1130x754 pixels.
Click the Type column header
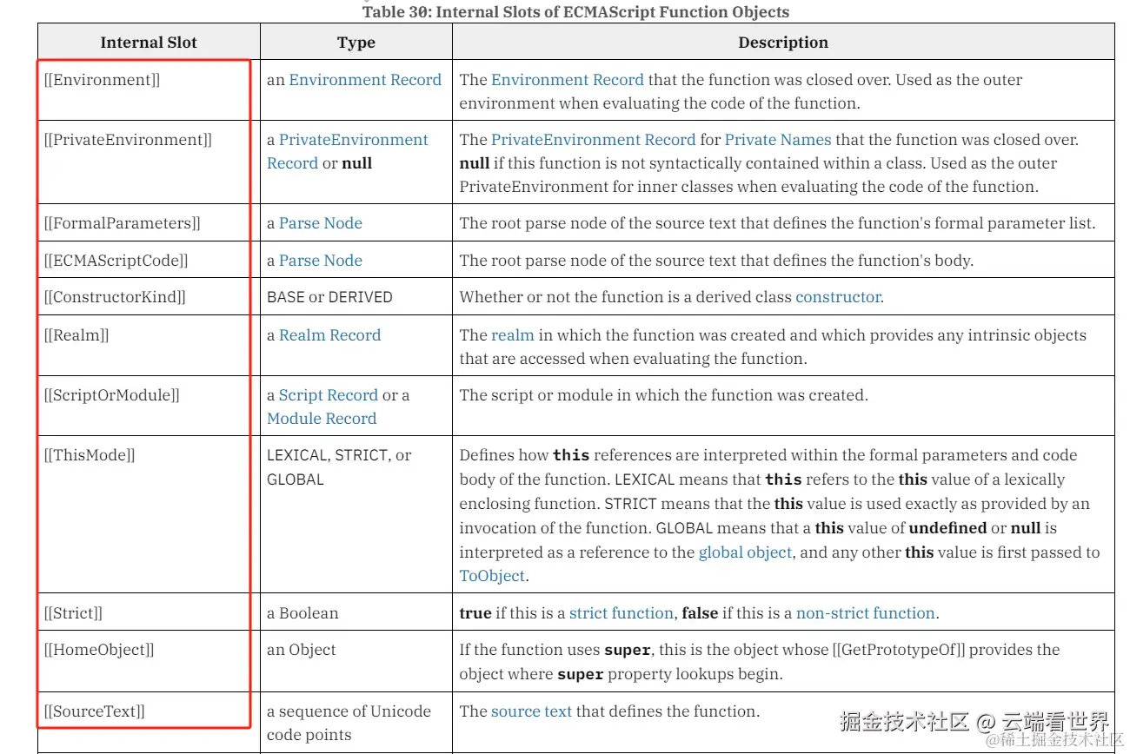click(356, 43)
